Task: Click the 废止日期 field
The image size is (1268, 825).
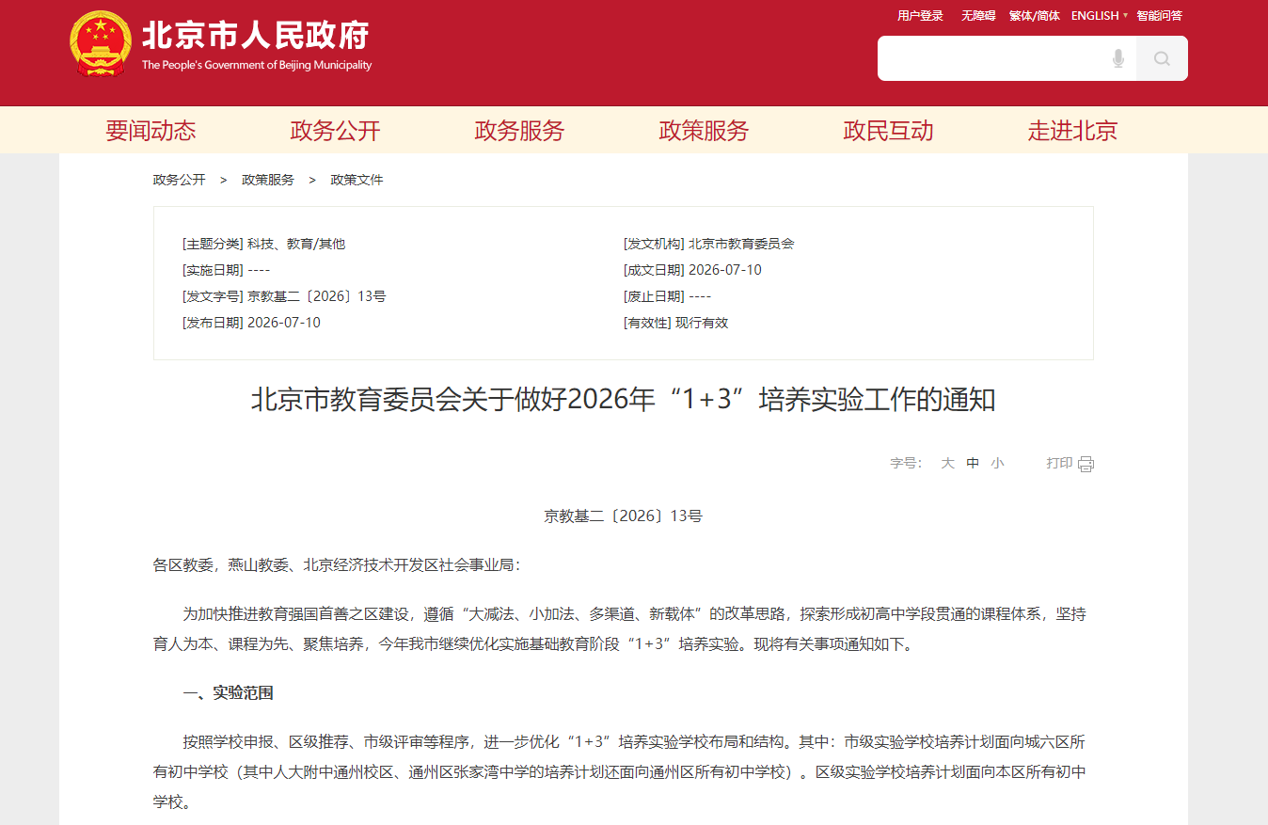Action: (667, 296)
